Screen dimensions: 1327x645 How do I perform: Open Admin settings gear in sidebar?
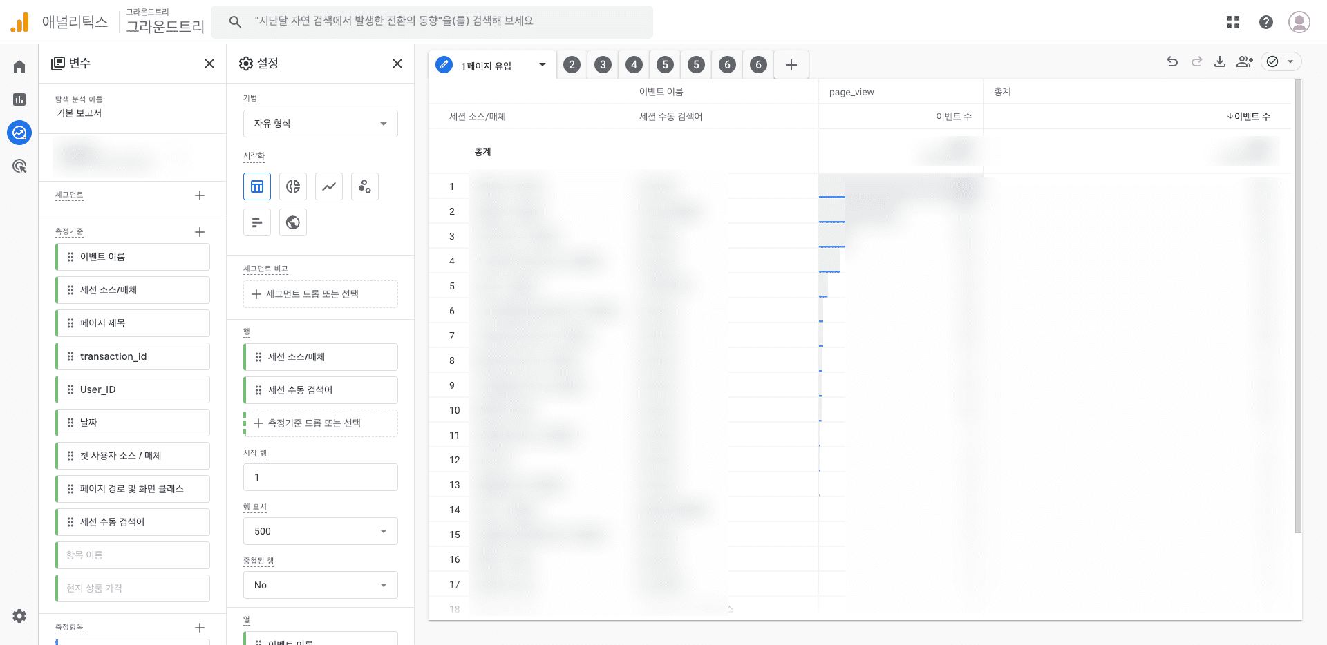tap(19, 616)
